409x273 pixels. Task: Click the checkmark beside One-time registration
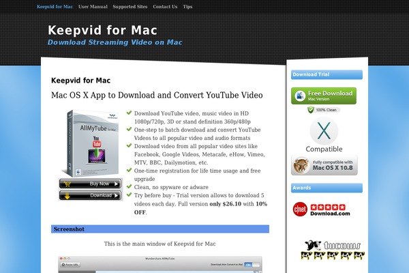tap(129, 170)
